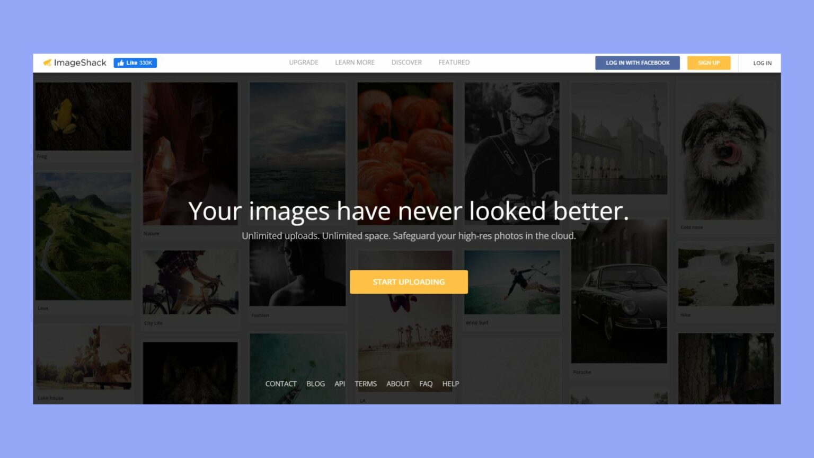The width and height of the screenshot is (814, 458).
Task: Click the Facebook Like 330K button
Action: pos(135,63)
